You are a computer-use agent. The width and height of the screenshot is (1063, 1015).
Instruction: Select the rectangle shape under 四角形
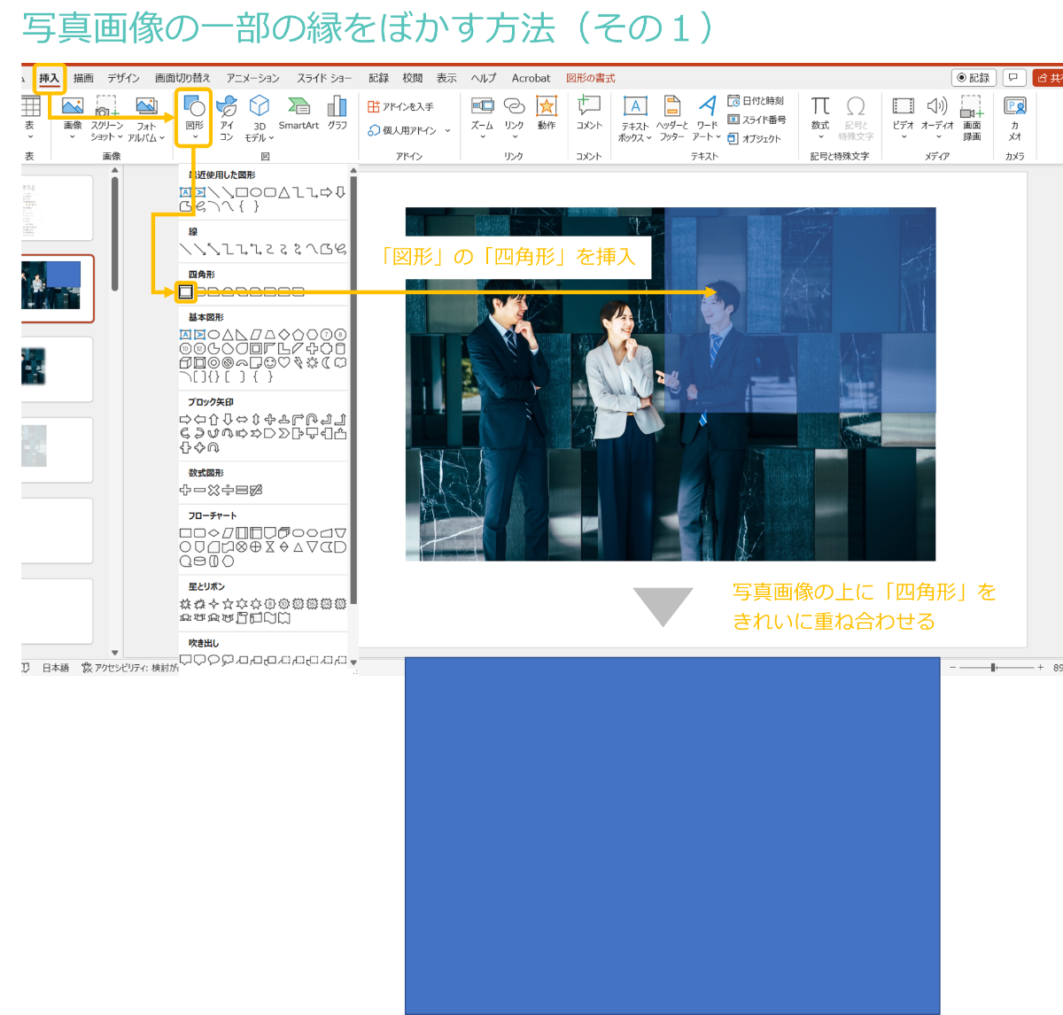click(x=186, y=291)
